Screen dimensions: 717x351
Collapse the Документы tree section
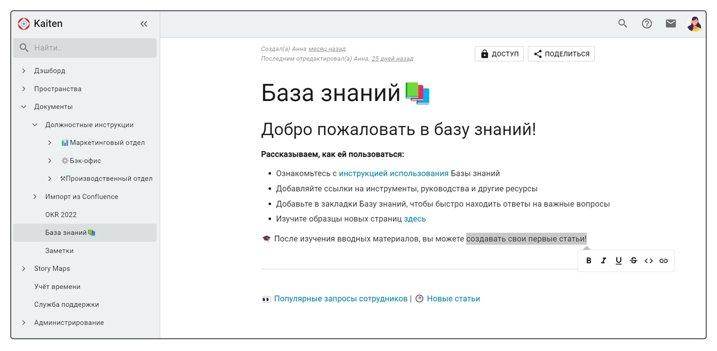tap(24, 107)
